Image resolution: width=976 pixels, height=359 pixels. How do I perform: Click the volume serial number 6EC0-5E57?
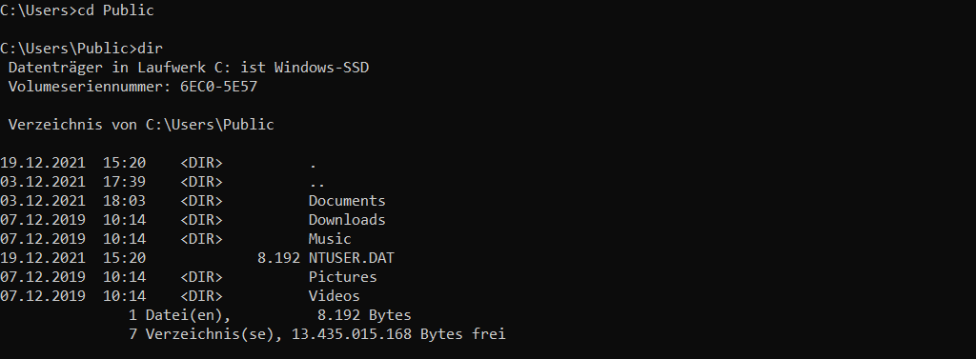[x=218, y=87]
